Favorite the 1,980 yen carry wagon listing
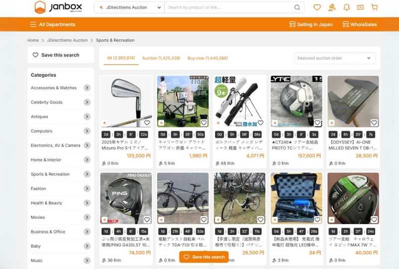399x269 pixels. (x=203, y=123)
